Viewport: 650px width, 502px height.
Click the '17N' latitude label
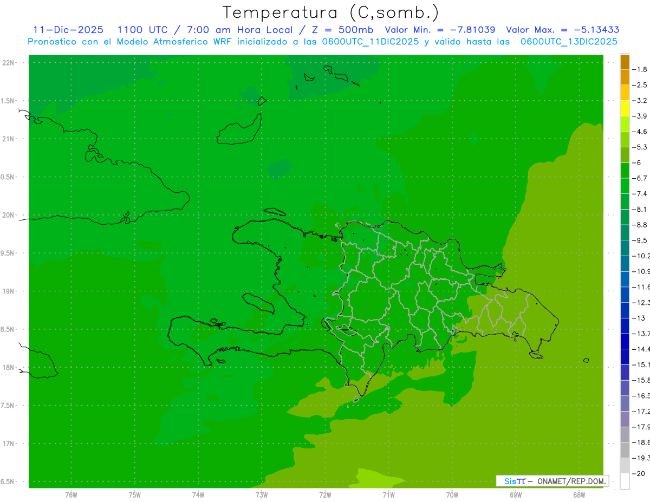pos(9,444)
